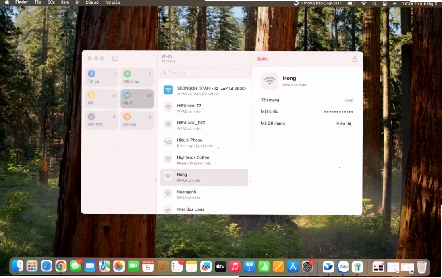Open the Mã khóa passkeys category
This screenshot has height=278, width=442.
pos(137,77)
